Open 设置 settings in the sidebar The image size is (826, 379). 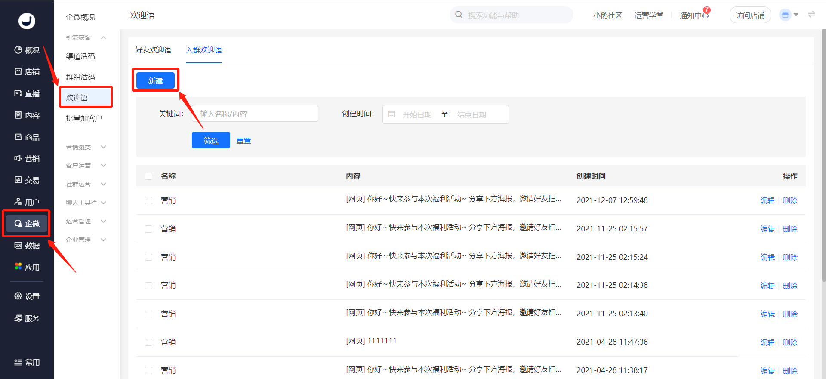(27, 296)
